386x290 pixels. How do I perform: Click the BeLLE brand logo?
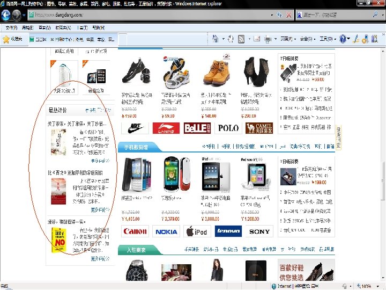coord(197,128)
